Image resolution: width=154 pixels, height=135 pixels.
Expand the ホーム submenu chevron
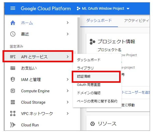tap(67, 23)
